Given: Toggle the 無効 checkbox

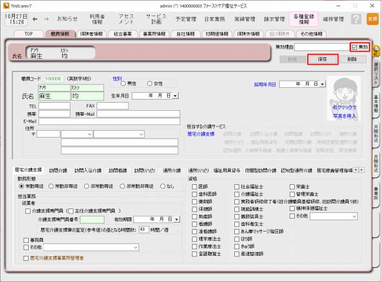Looking at the screenshot, I should [354, 47].
